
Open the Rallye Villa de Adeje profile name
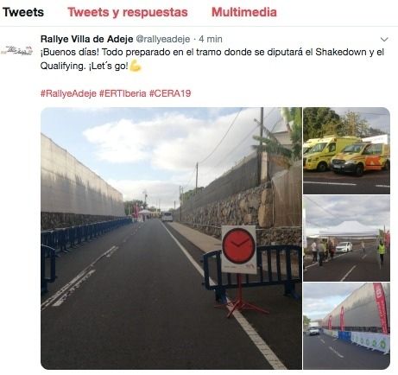click(x=87, y=39)
